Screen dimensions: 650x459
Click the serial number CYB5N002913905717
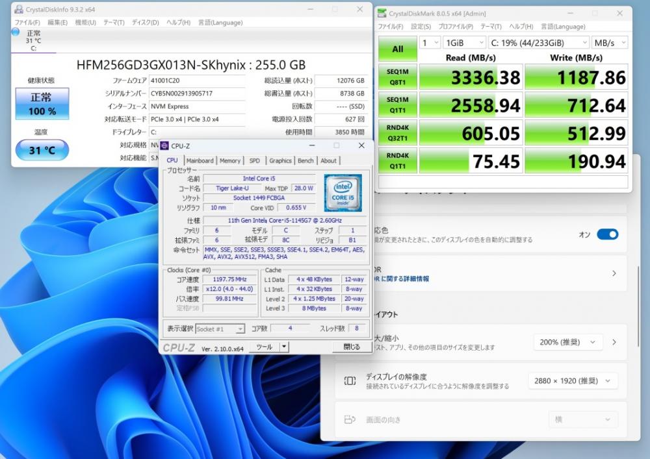tap(197, 93)
